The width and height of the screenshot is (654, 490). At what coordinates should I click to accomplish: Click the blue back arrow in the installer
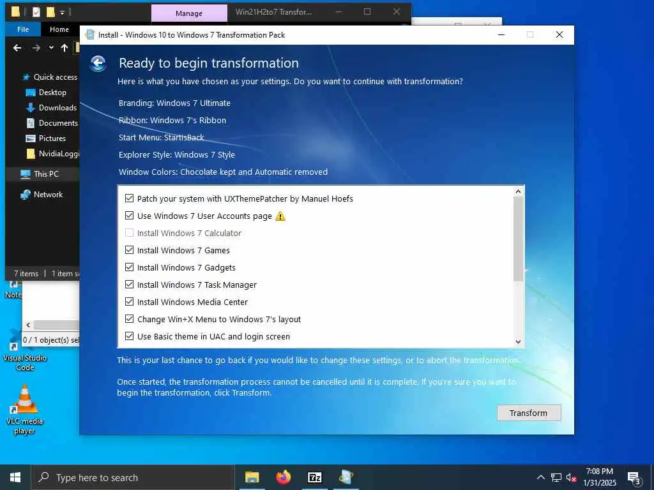coord(98,63)
